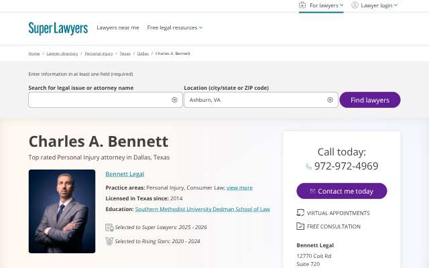Click the Charles A. Bennett heading
Image resolution: width=429 pixels, height=268 pixels.
pos(99,141)
